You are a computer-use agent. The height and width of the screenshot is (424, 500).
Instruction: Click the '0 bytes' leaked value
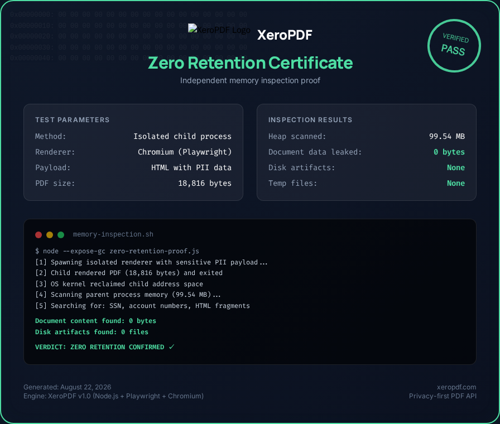(x=449, y=152)
